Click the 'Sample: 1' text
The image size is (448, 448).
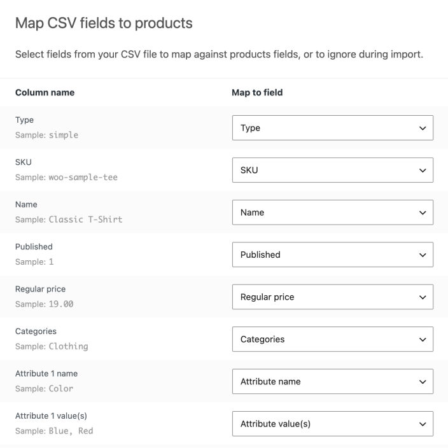[34, 262]
